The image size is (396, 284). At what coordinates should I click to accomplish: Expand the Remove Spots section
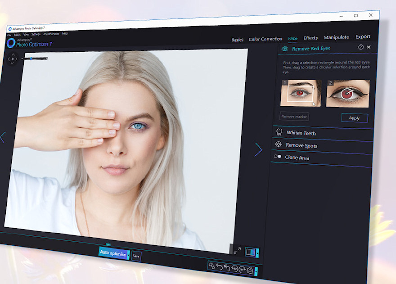point(301,146)
